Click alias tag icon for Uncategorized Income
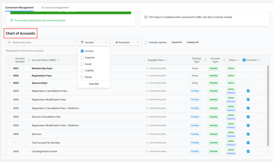 [147, 151]
